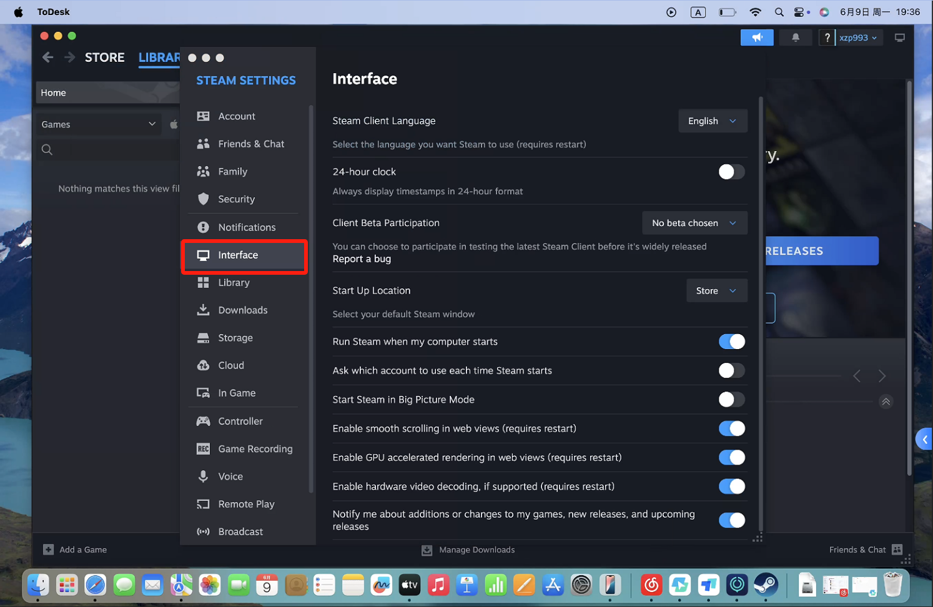The height and width of the screenshot is (607, 933).
Task: Toggle smooth scrolling in web views
Action: (x=731, y=428)
